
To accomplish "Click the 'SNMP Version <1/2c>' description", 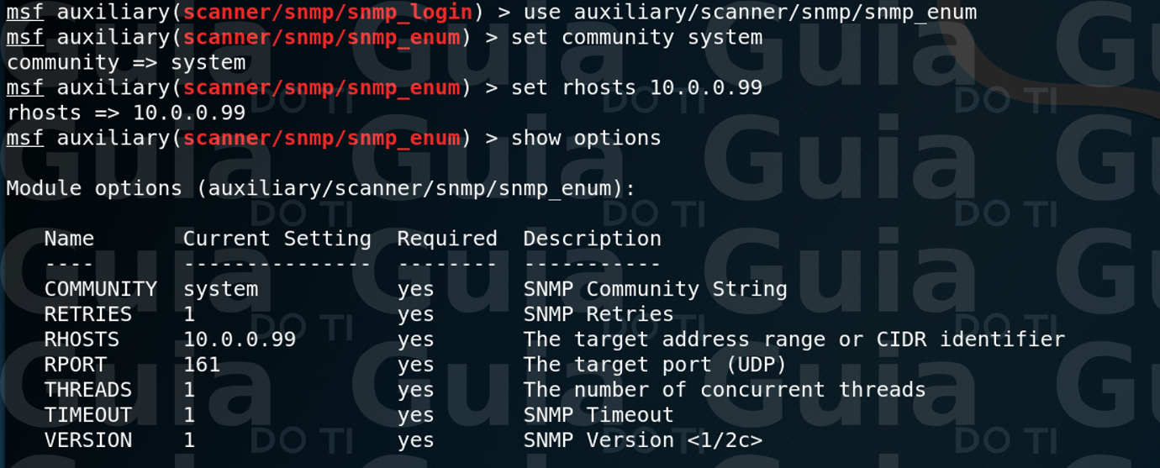I will pyautogui.click(x=642, y=441).
